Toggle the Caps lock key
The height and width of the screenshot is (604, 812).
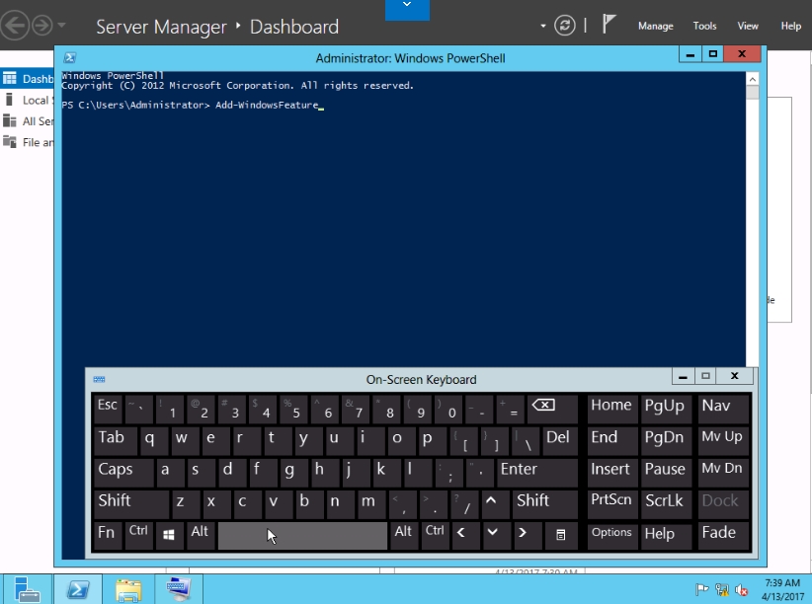coord(123,472)
